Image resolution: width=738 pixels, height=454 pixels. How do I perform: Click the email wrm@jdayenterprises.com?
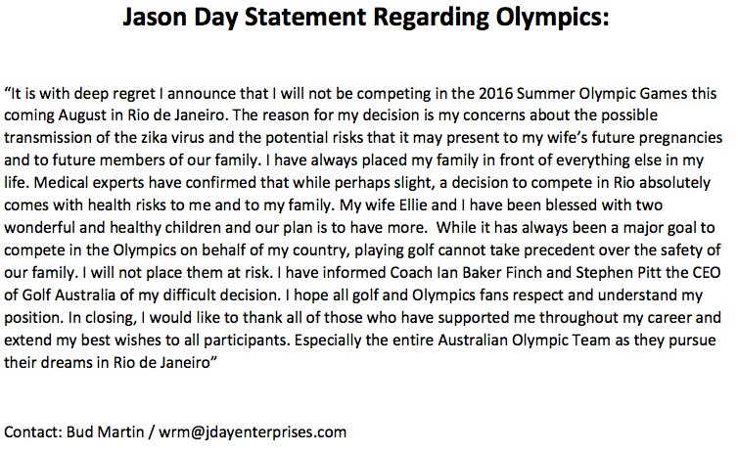tap(253, 431)
